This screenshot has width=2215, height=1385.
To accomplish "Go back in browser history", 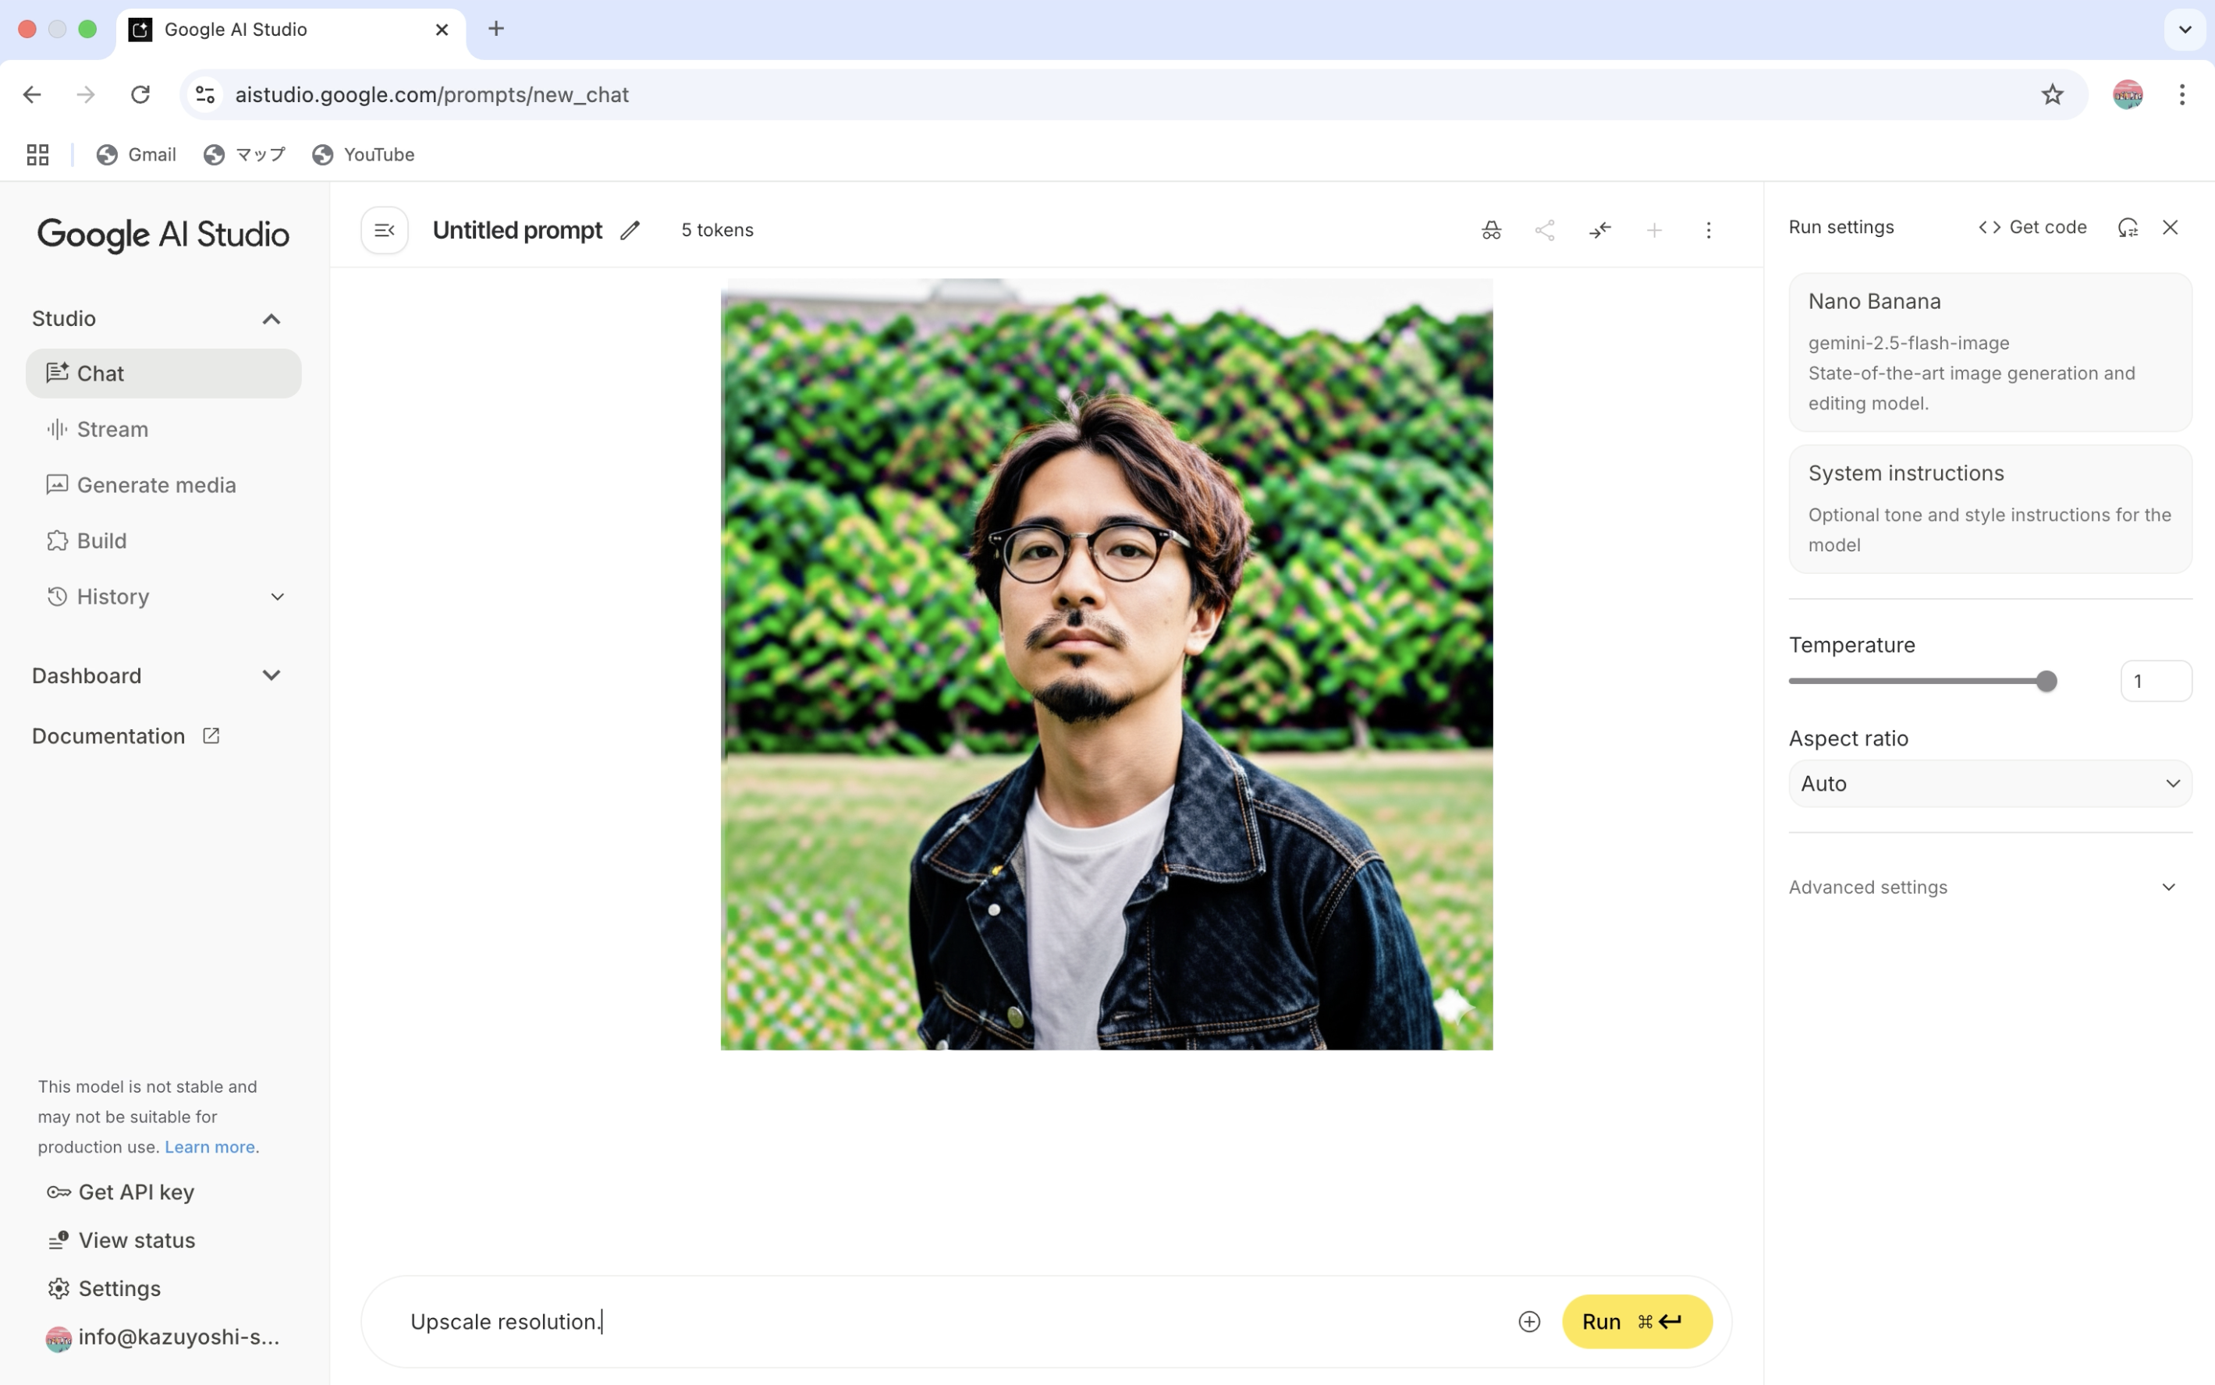I will coord(32,94).
